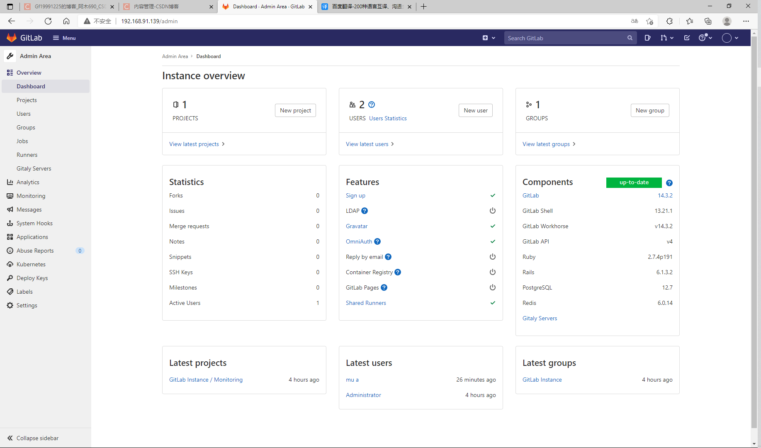Click the New project button
Screen dimensions: 761x448
[x=295, y=110]
